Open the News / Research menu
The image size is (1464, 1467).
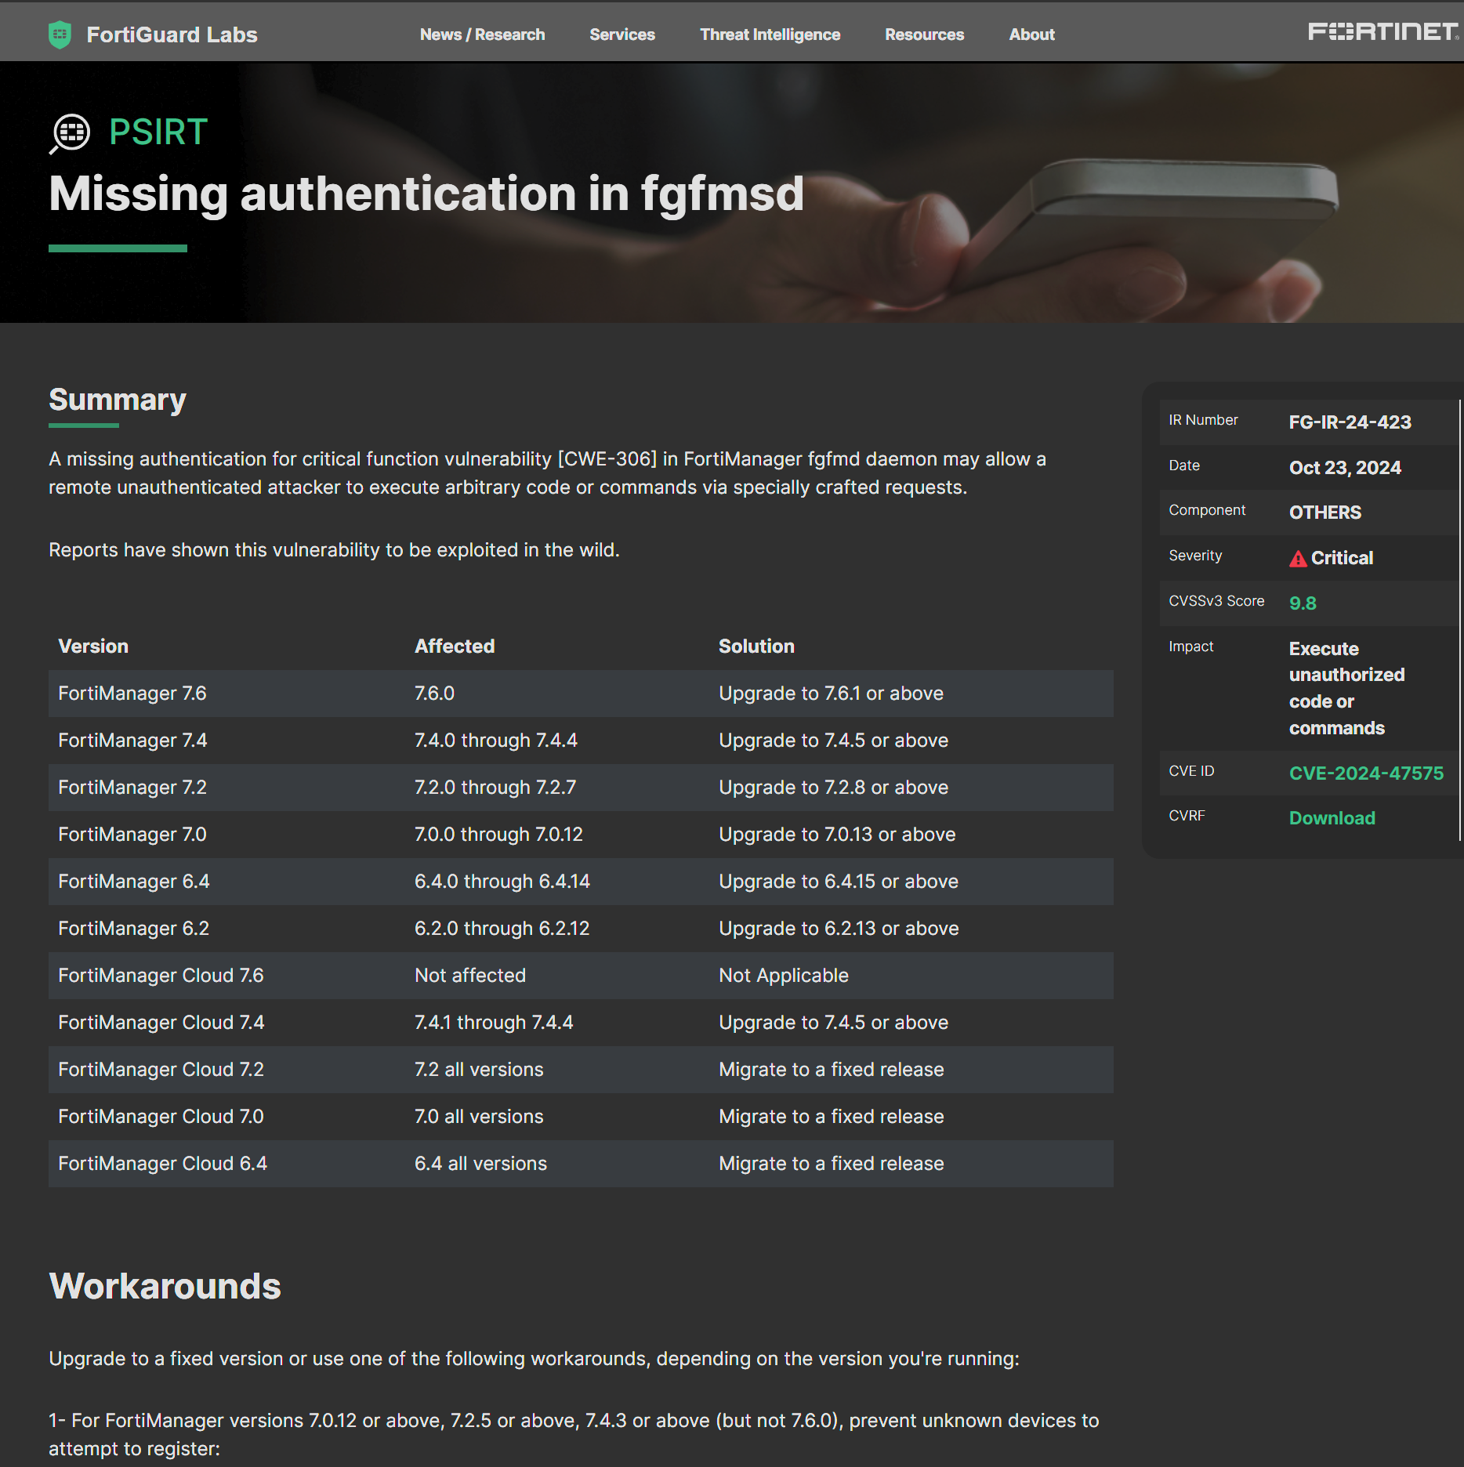(482, 34)
